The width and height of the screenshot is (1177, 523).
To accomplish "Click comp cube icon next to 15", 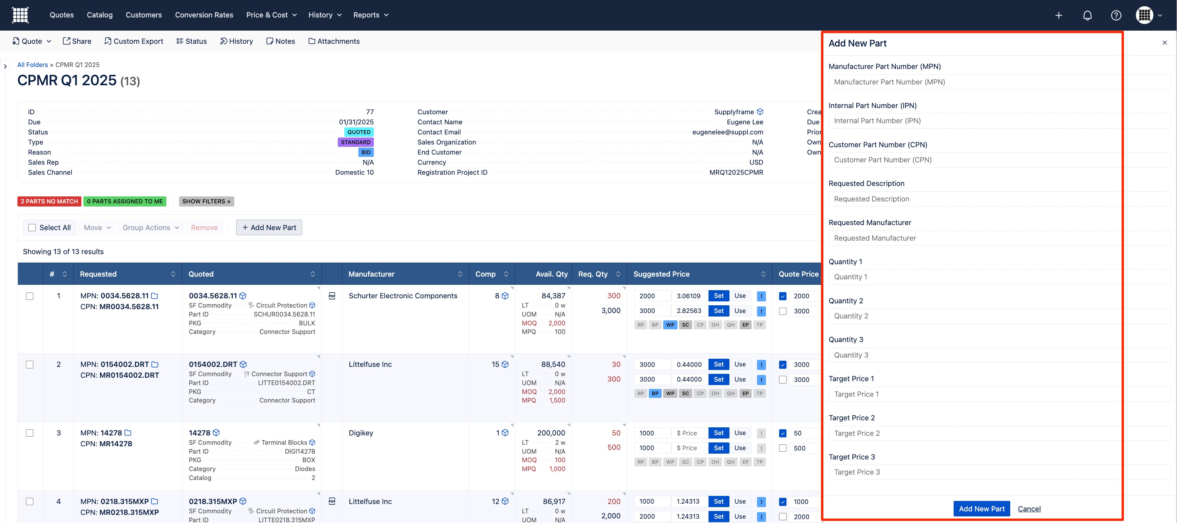I will coord(505,364).
